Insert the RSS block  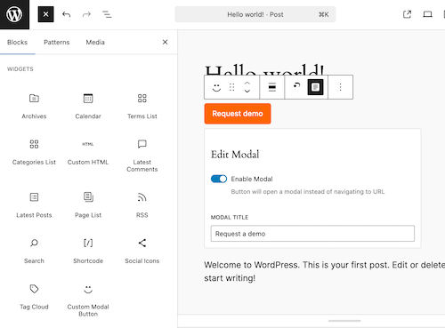[142, 205]
